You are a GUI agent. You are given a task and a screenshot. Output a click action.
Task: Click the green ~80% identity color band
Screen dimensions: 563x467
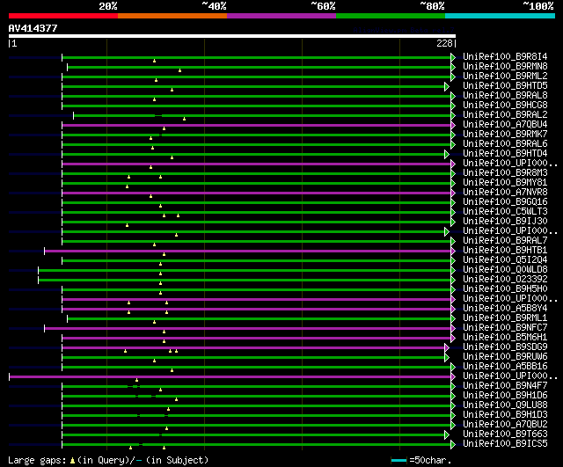[391, 16]
